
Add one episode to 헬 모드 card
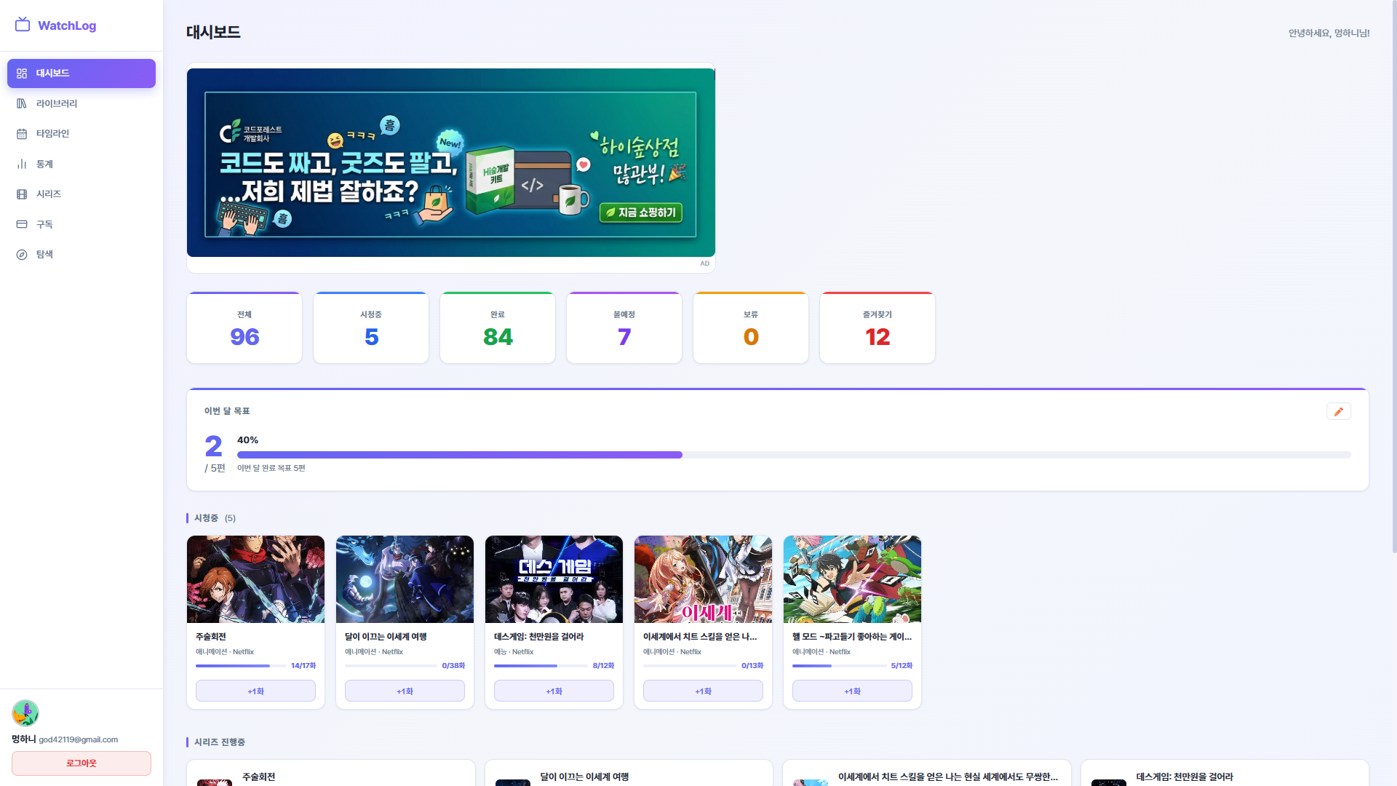(852, 691)
